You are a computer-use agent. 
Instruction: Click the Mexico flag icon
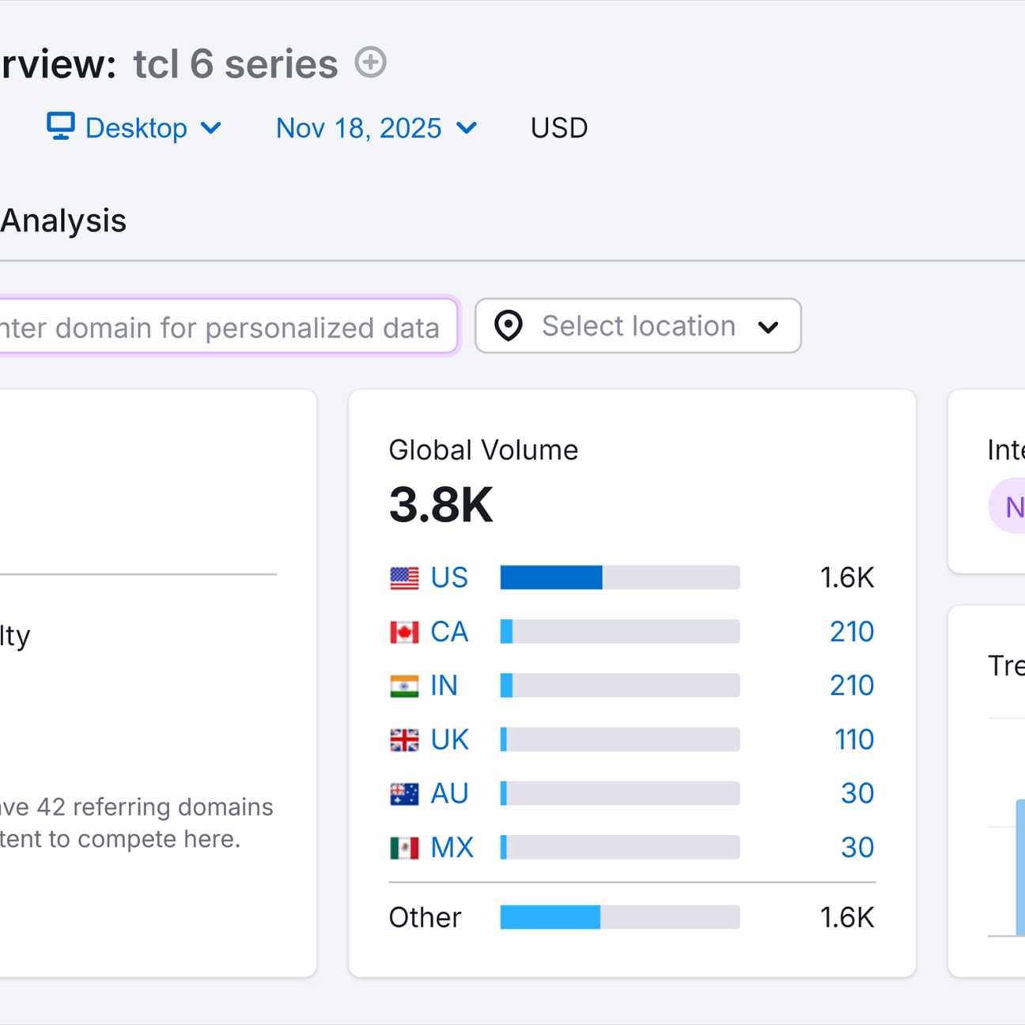pos(404,848)
